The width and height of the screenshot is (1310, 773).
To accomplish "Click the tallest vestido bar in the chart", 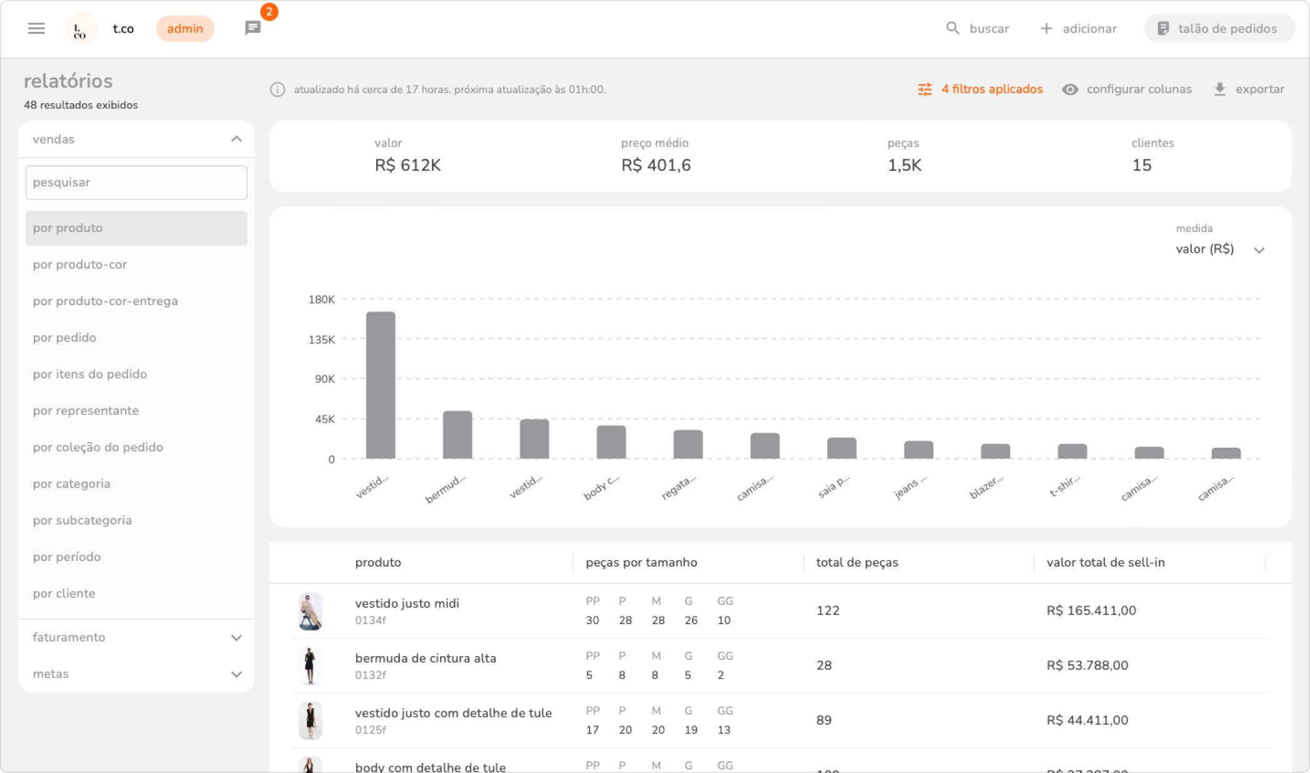I will 381,385.
